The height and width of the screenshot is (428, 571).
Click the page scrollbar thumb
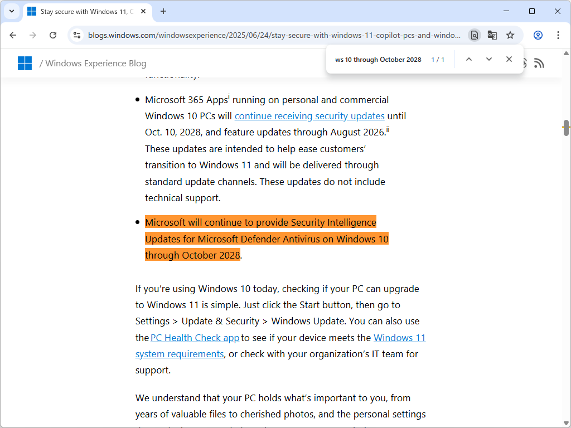point(567,128)
